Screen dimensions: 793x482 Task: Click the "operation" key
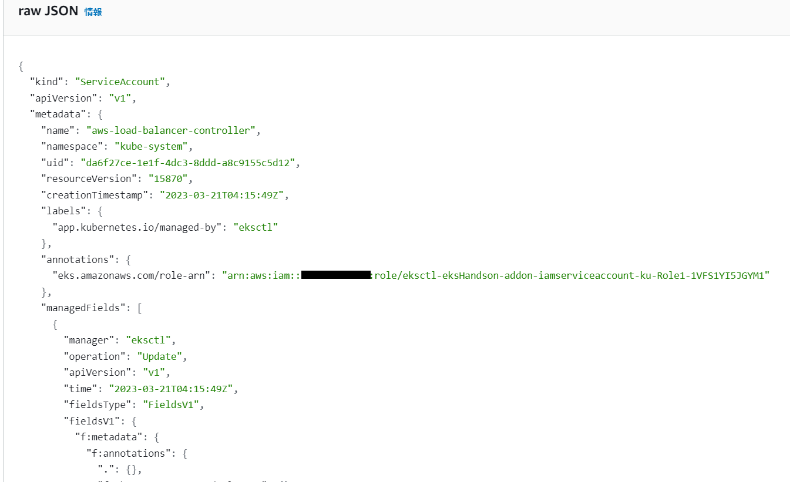[x=95, y=356]
